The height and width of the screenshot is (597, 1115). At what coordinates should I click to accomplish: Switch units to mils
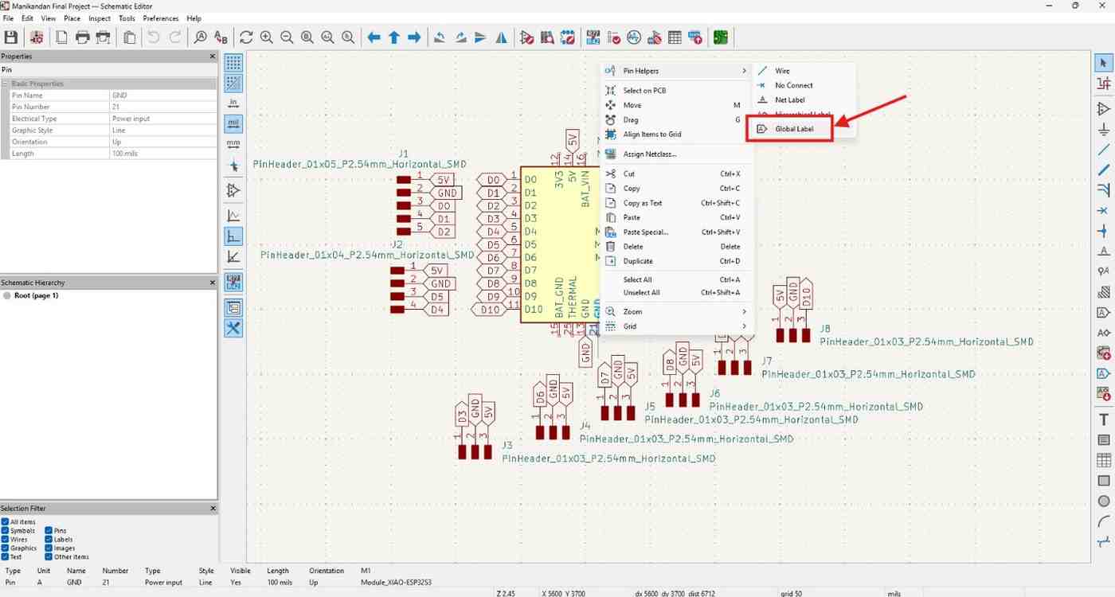(233, 123)
